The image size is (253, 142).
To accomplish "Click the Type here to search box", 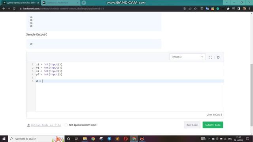I will coord(36,138).
